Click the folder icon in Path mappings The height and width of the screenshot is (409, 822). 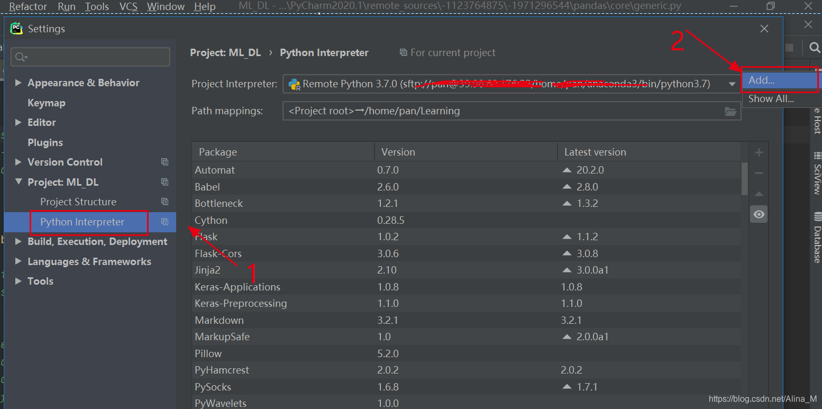coord(730,111)
